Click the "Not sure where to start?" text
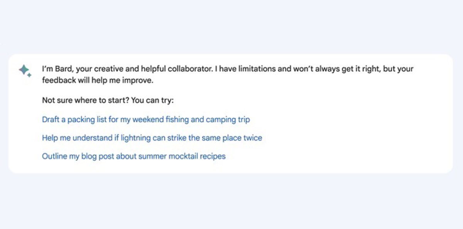The image size is (463, 229). click(86, 101)
